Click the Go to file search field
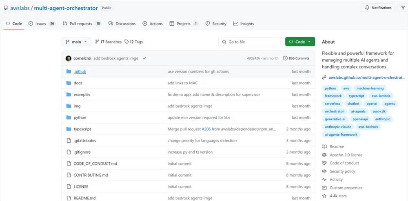 (x=249, y=42)
